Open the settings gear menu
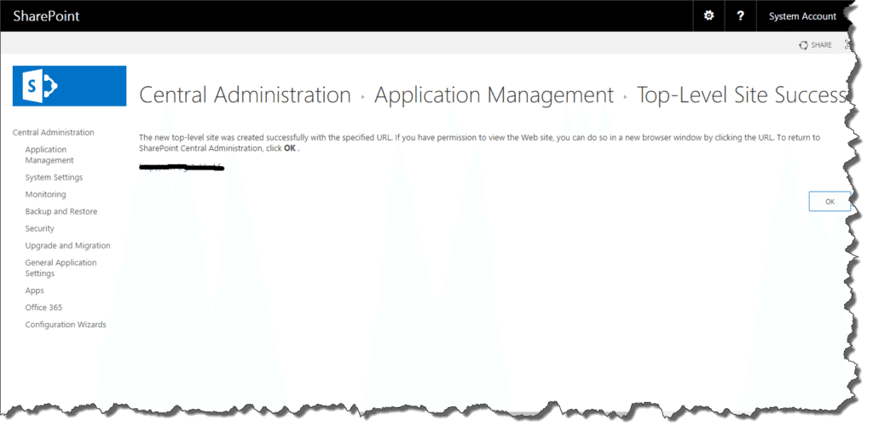 pos(708,16)
